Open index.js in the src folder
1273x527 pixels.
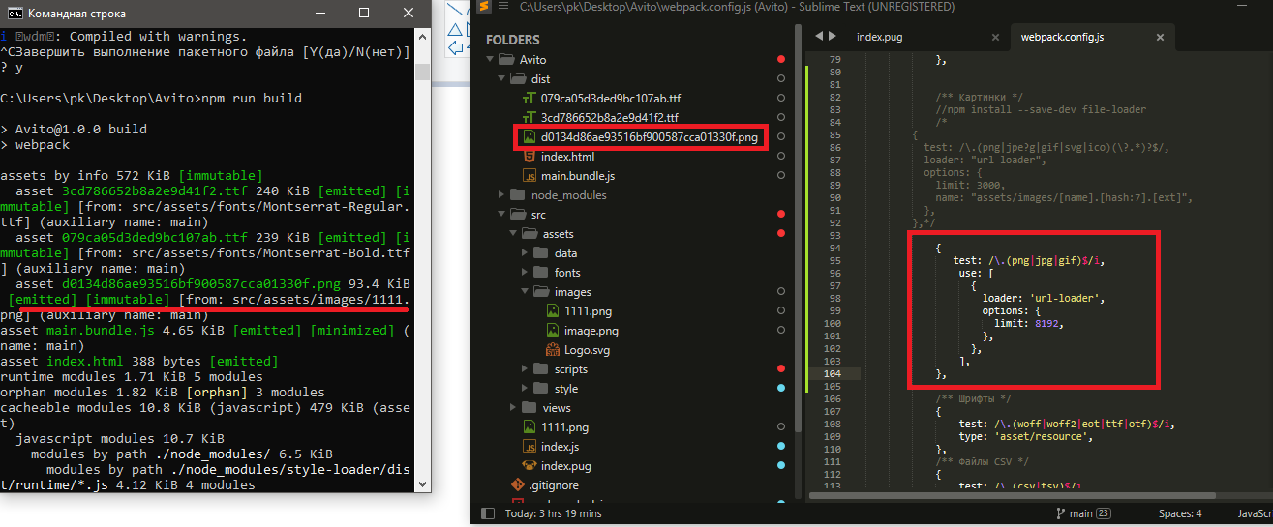[x=560, y=445]
